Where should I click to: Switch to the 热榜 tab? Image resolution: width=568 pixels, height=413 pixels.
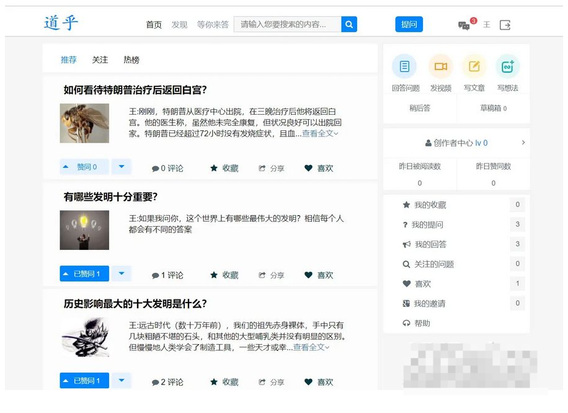point(131,60)
